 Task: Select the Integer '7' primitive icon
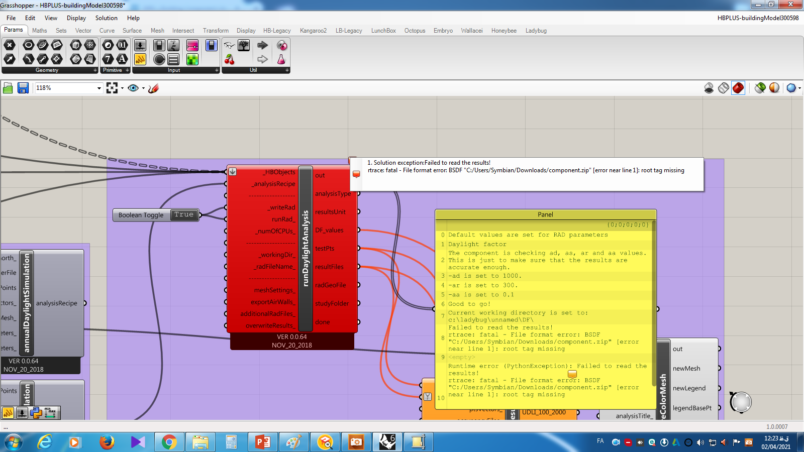[x=108, y=59]
